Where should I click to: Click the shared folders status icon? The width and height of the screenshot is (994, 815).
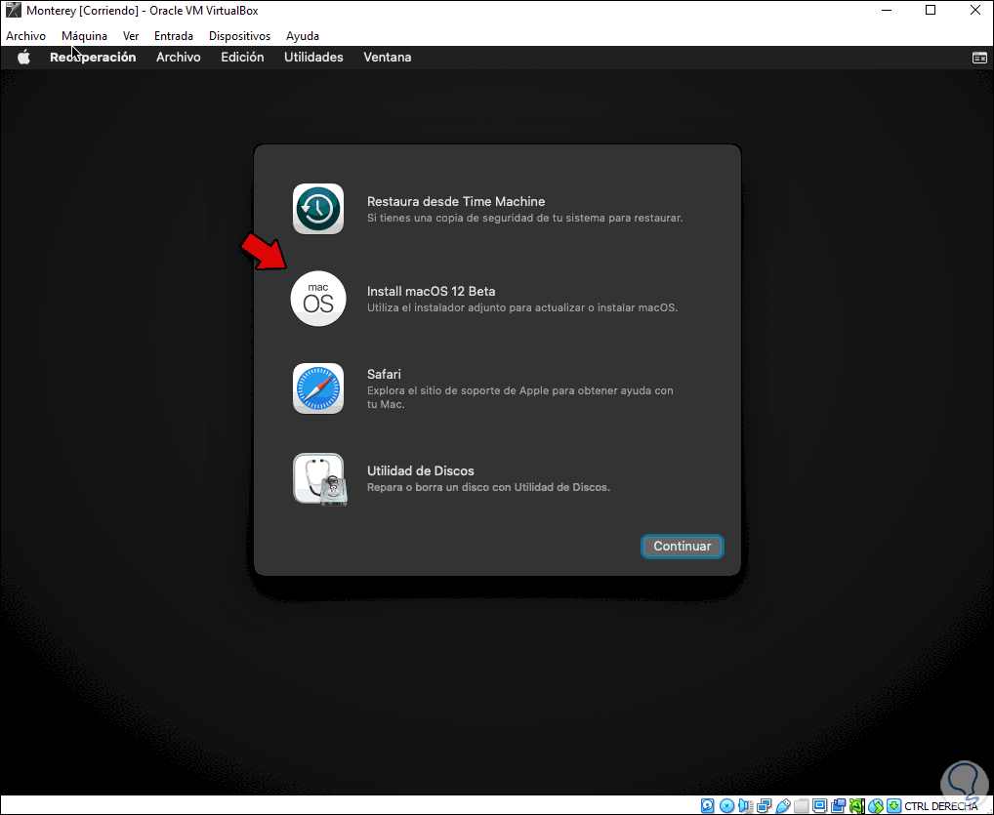point(802,805)
